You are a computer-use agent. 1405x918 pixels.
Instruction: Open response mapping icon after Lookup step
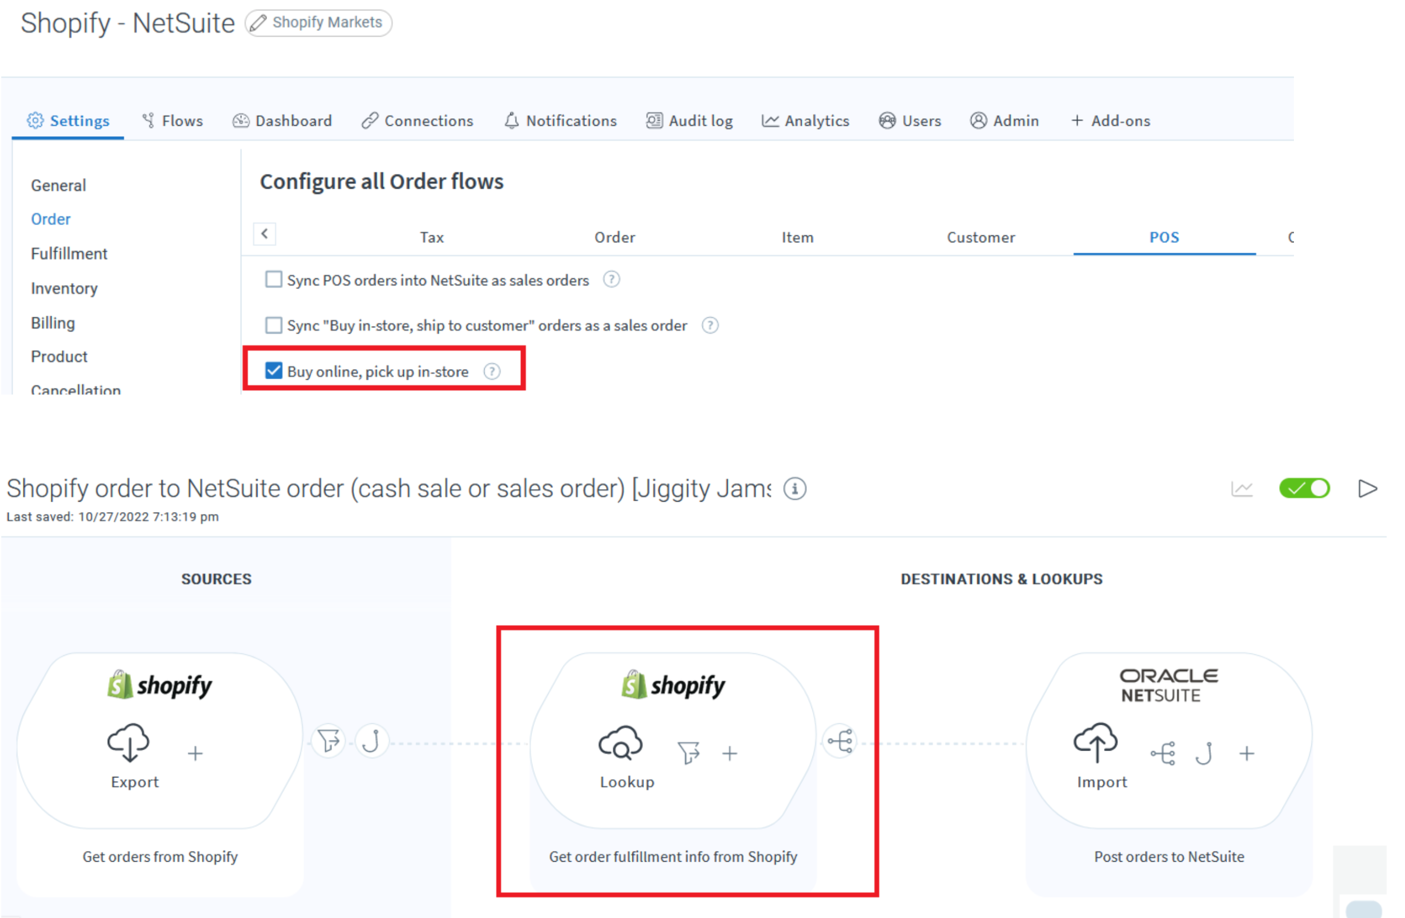(x=840, y=740)
